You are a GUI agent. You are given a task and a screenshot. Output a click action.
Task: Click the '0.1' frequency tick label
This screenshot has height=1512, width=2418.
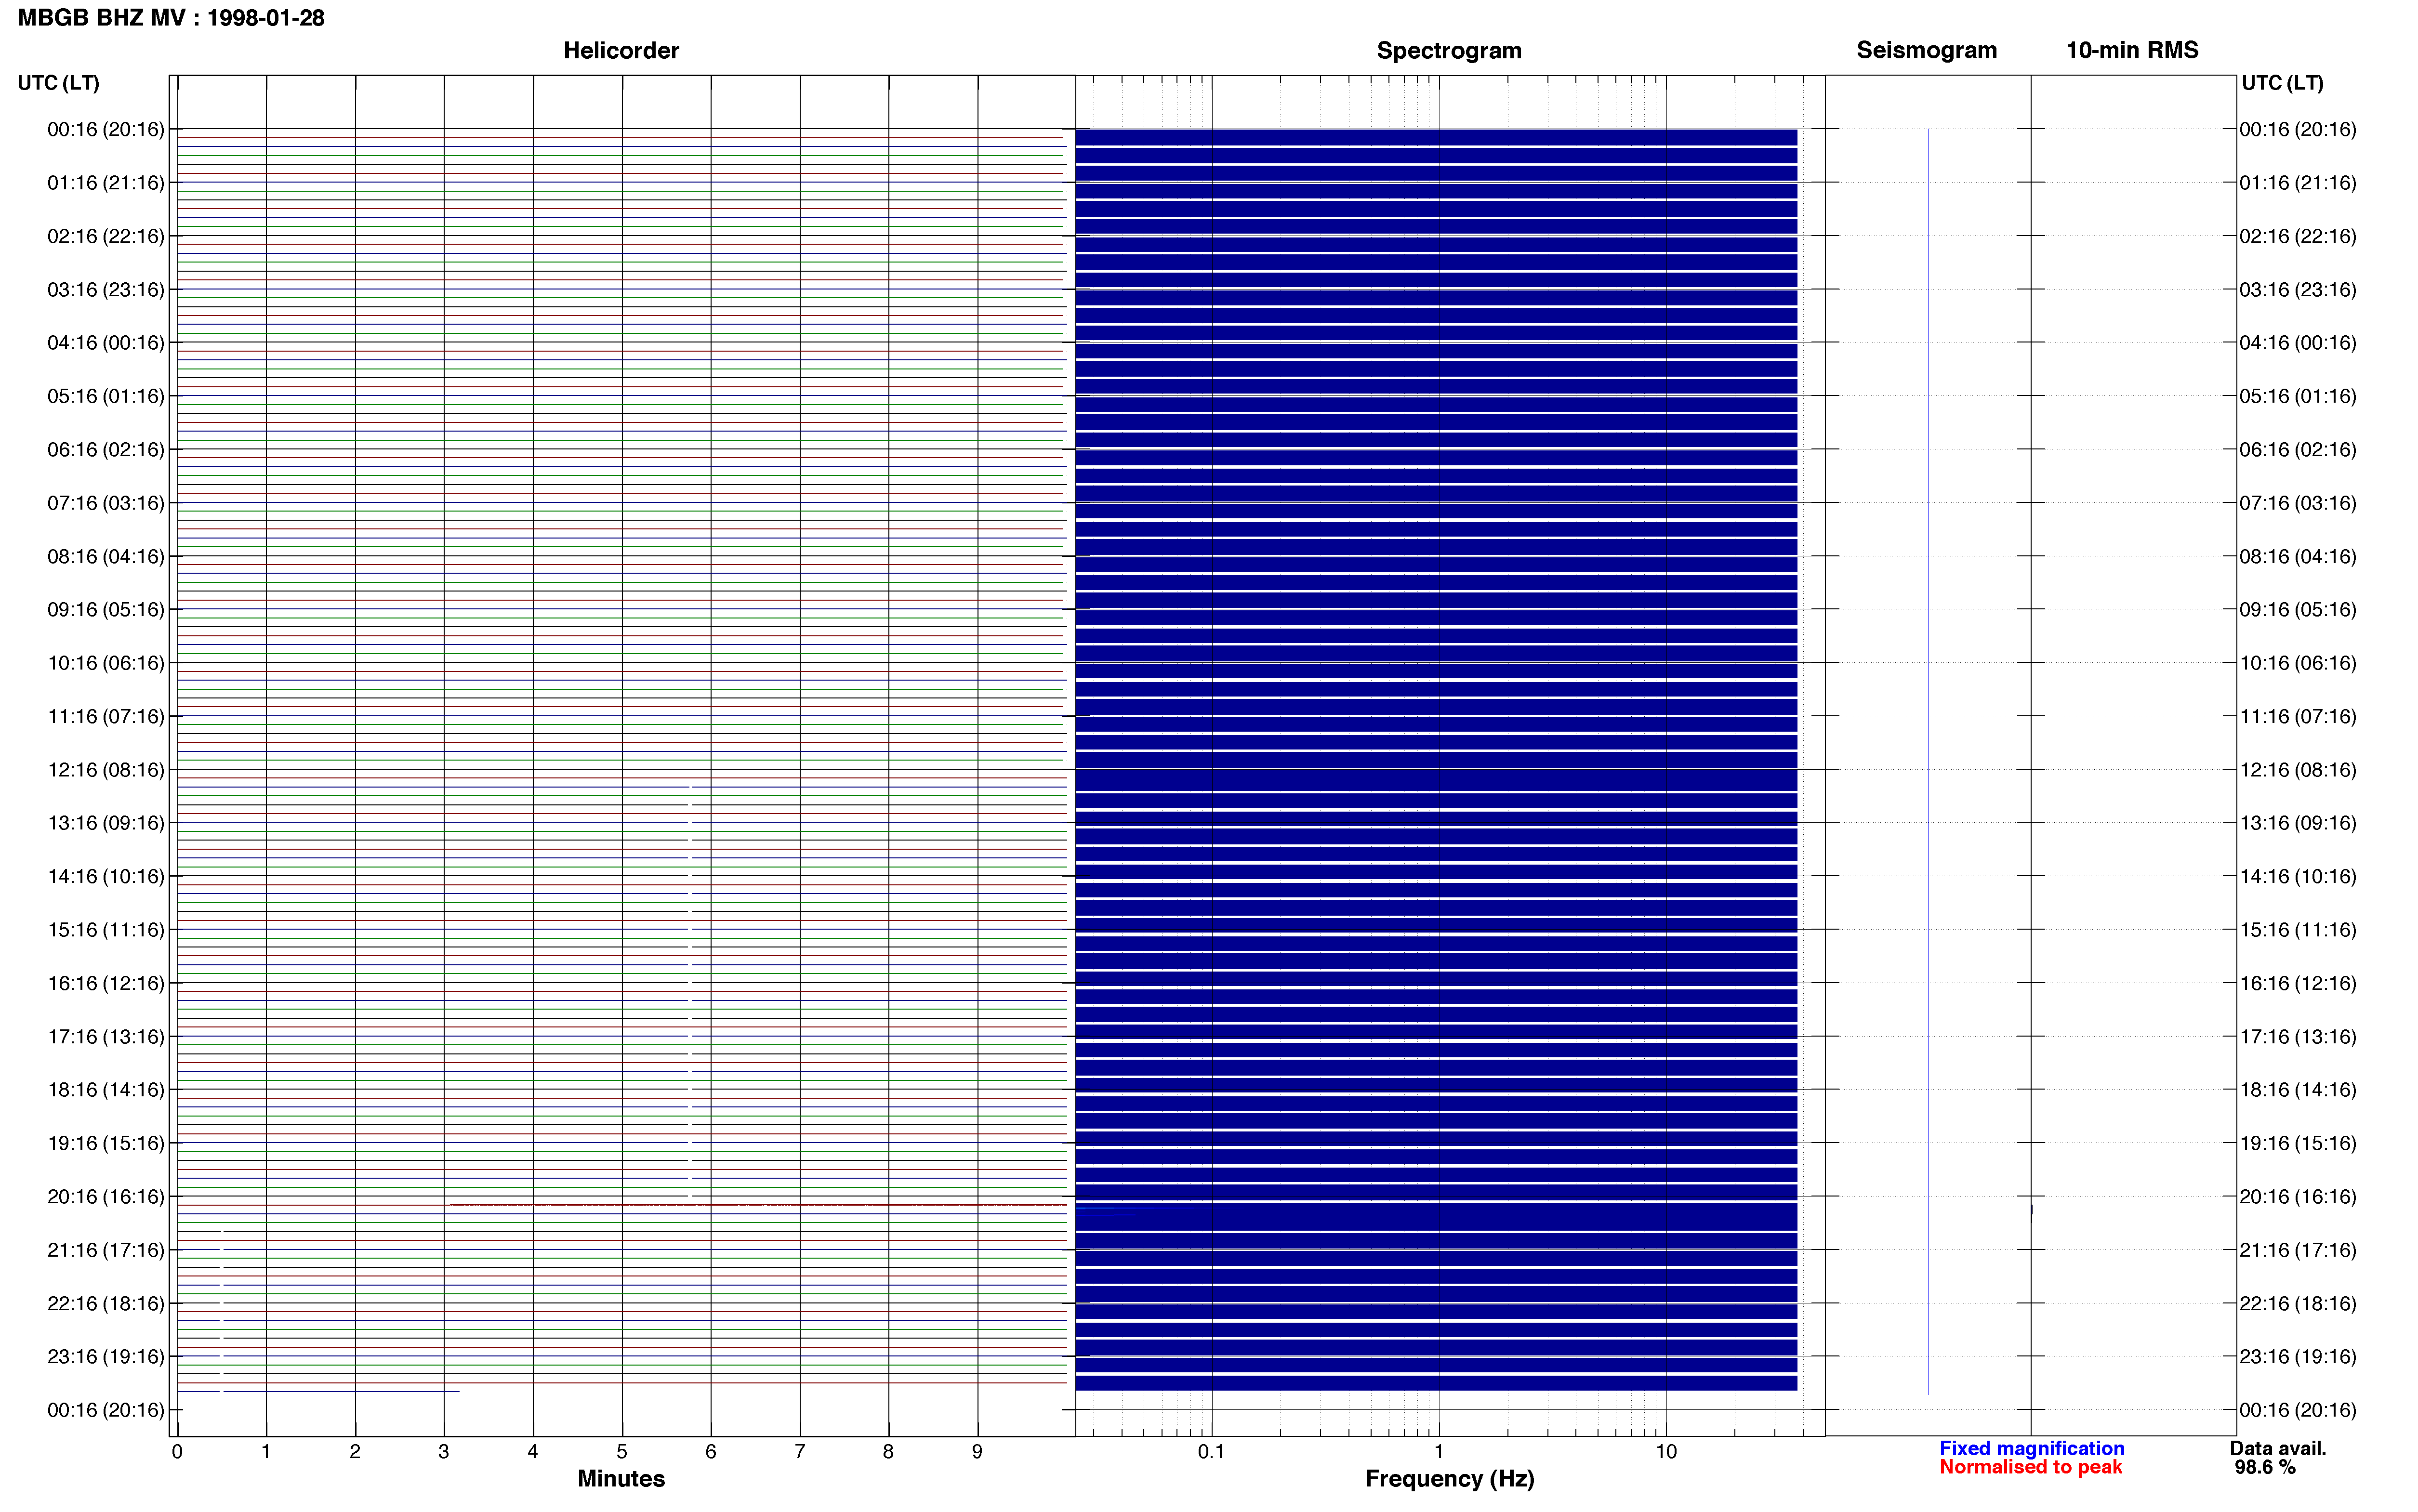1211,1451
